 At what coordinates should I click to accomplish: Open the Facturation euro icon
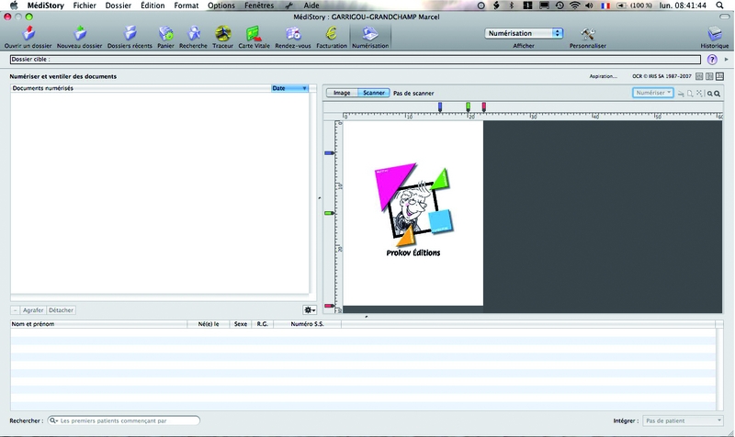tap(332, 35)
